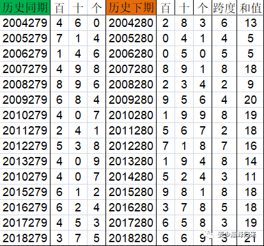Select 和值 value 20
Image resolution: width=264 pixels, height=246 pixels.
coord(250,100)
